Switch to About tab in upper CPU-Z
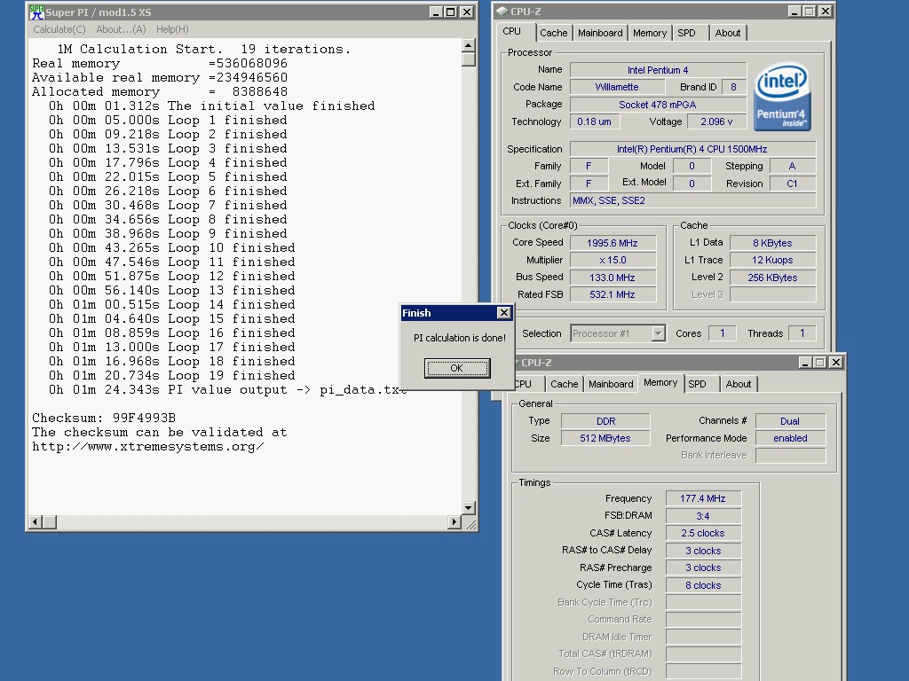909x681 pixels. tap(728, 33)
